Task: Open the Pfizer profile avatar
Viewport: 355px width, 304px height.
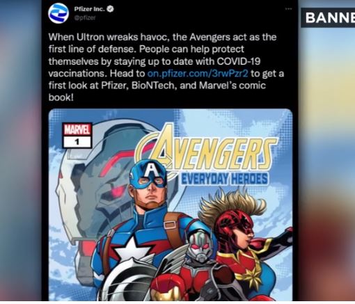Action: click(x=58, y=13)
